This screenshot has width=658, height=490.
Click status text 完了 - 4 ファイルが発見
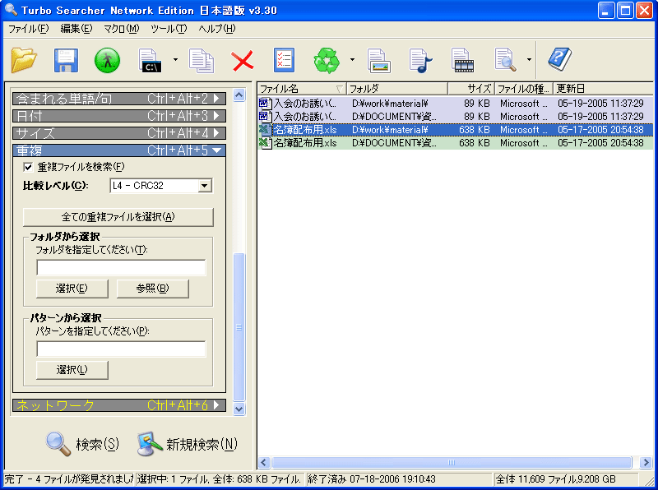tap(69, 479)
